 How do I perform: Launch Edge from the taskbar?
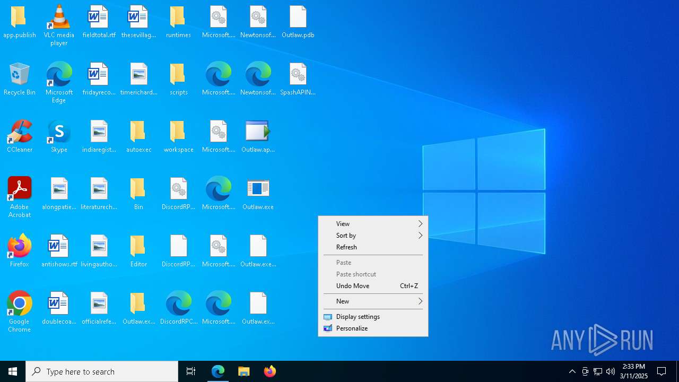point(218,371)
